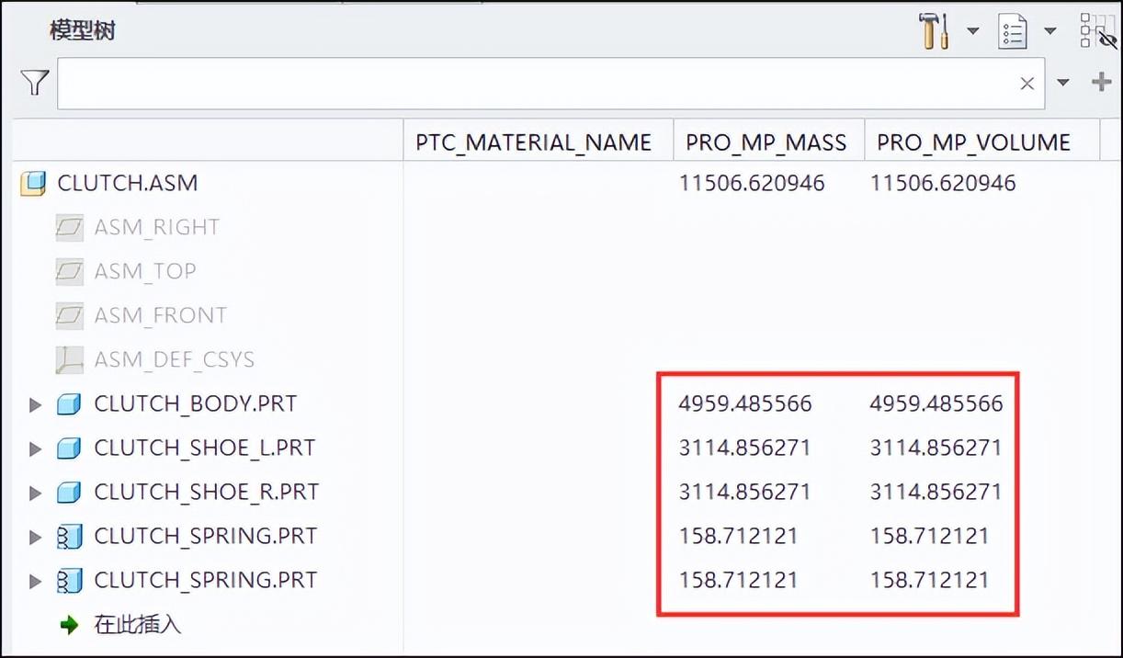
Task: Expand the CLUTCH_SHOE_L.PRT node
Action: click(x=36, y=448)
